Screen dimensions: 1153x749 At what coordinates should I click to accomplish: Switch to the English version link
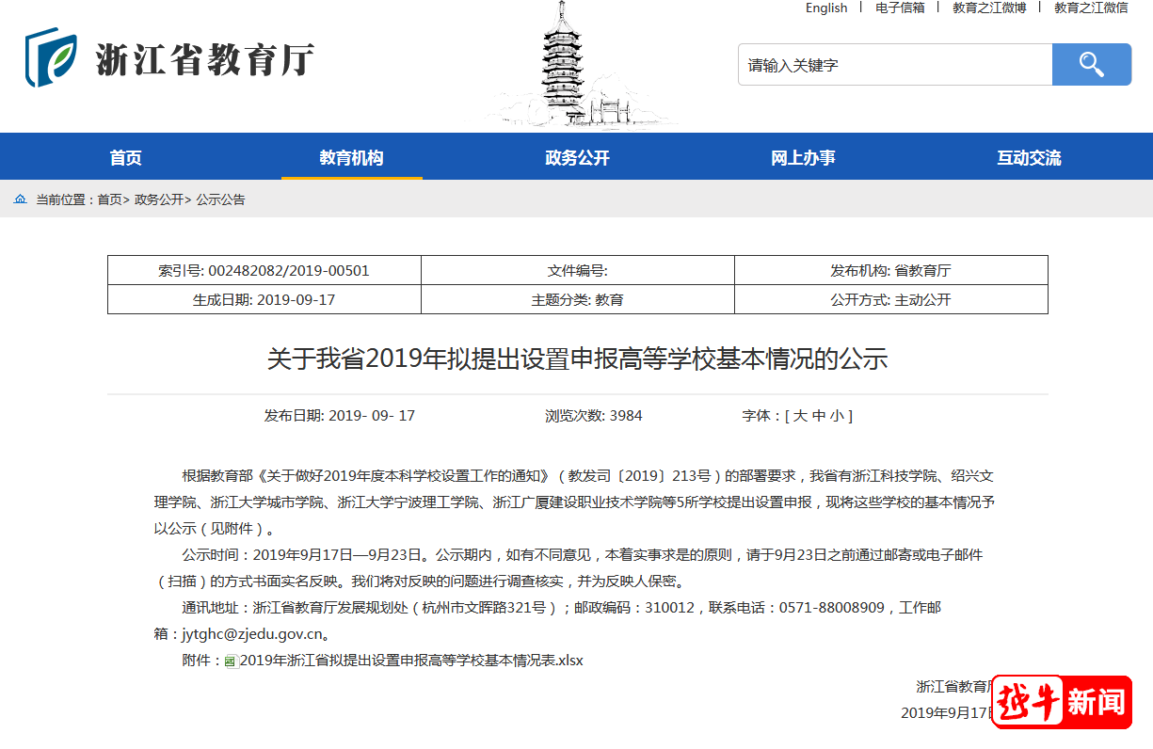(825, 8)
